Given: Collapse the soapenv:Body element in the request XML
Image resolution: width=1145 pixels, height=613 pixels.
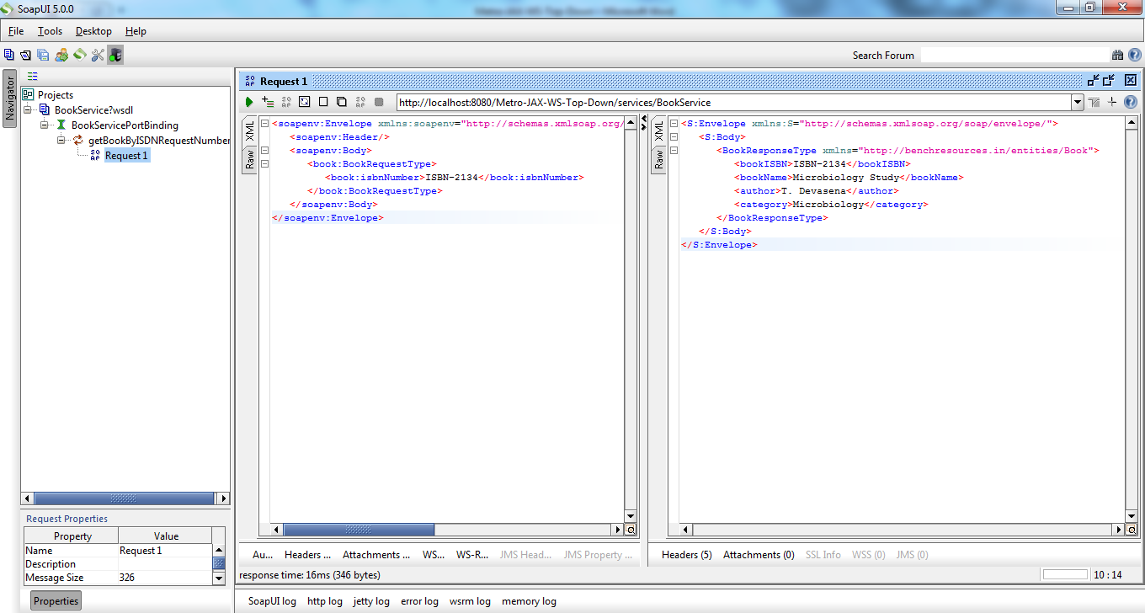Looking at the screenshot, I should point(264,151).
